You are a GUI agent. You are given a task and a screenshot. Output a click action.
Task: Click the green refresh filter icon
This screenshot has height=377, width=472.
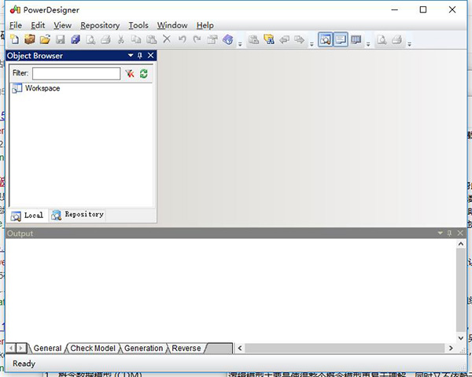coord(144,73)
